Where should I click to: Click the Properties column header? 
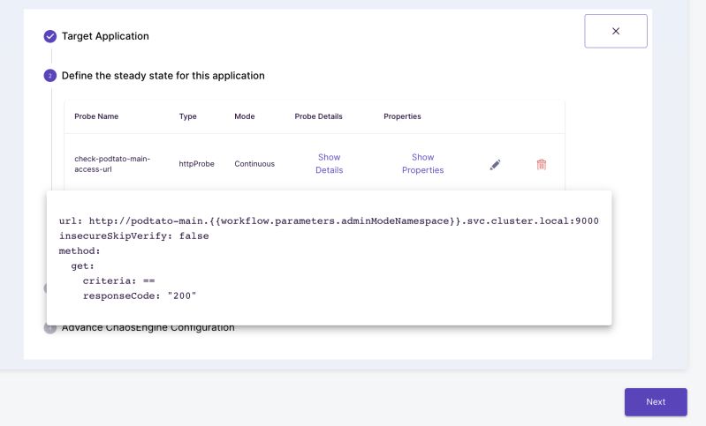click(x=402, y=116)
